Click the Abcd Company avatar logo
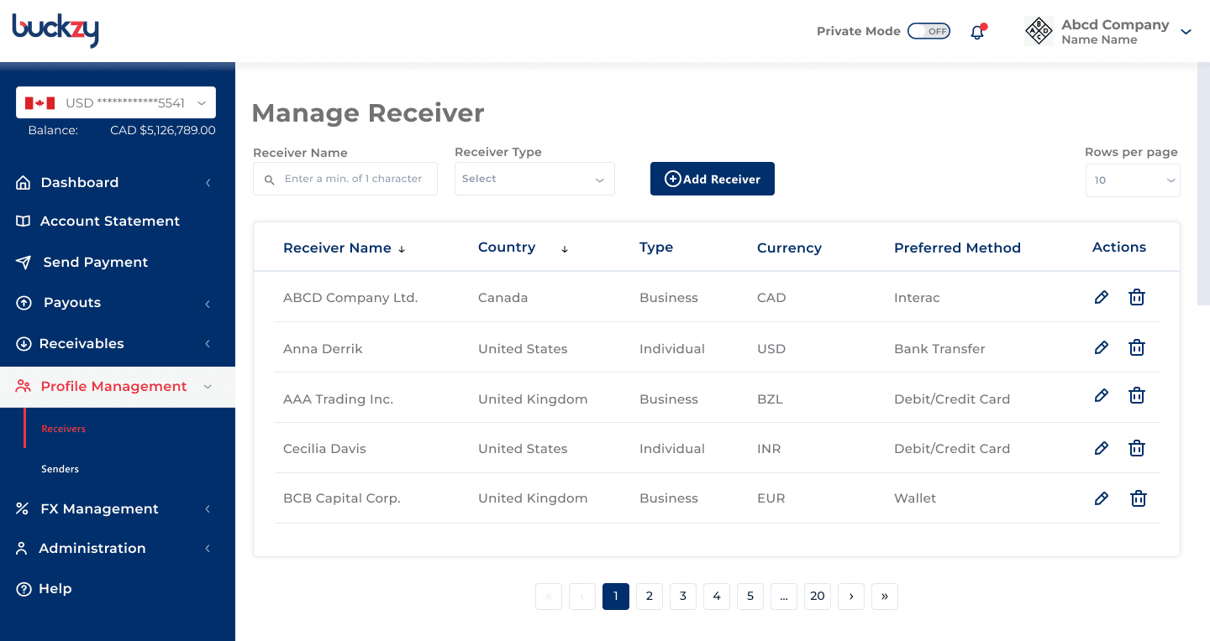1210x641 pixels. click(x=1039, y=31)
